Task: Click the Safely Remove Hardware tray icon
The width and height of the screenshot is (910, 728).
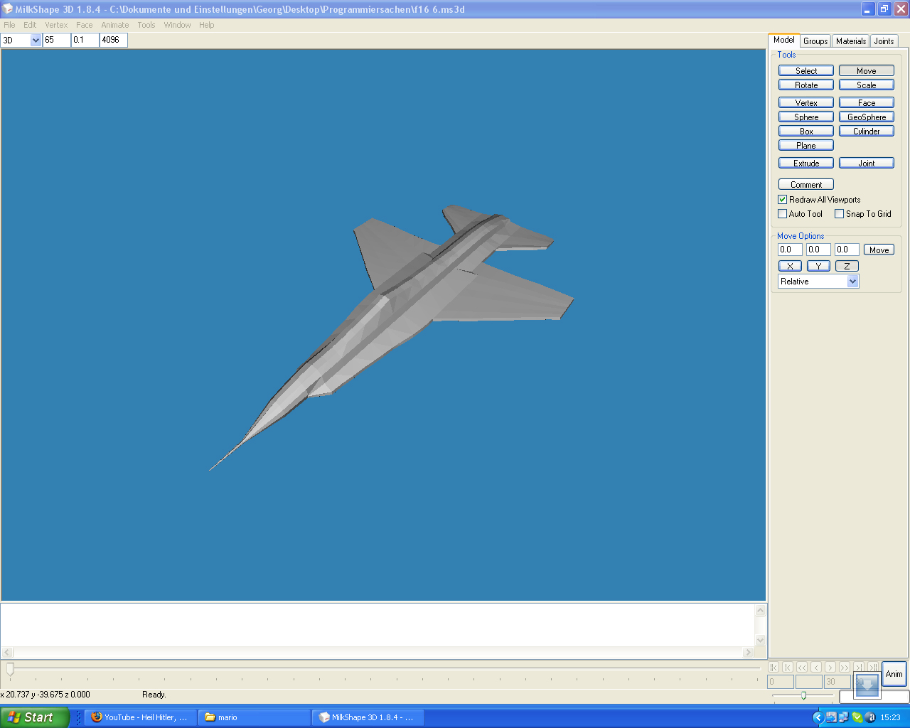Action: [x=830, y=717]
